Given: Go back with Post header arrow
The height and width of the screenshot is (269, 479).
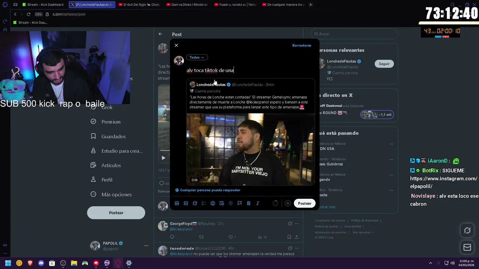Looking at the screenshot, I should (160, 34).
